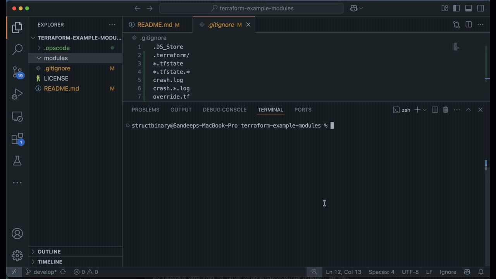Select the .gitignore editor tab
Viewport: 496px width, 279px height.
[224, 24]
